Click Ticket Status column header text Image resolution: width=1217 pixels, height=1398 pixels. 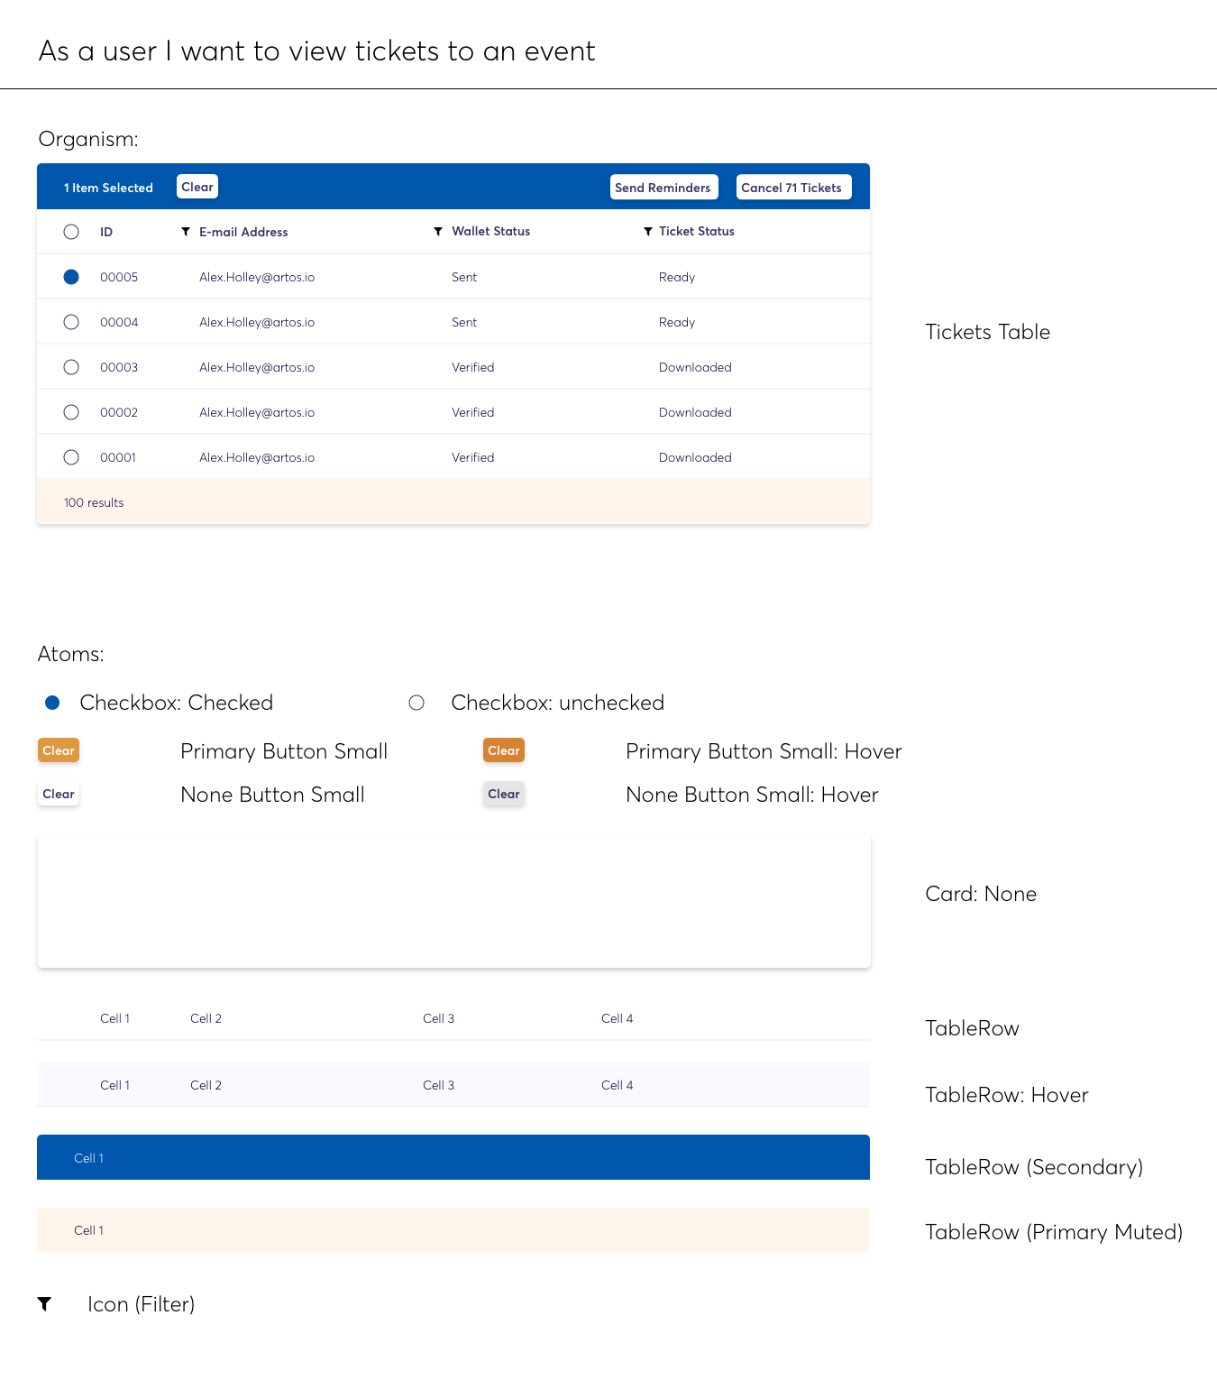coord(696,231)
